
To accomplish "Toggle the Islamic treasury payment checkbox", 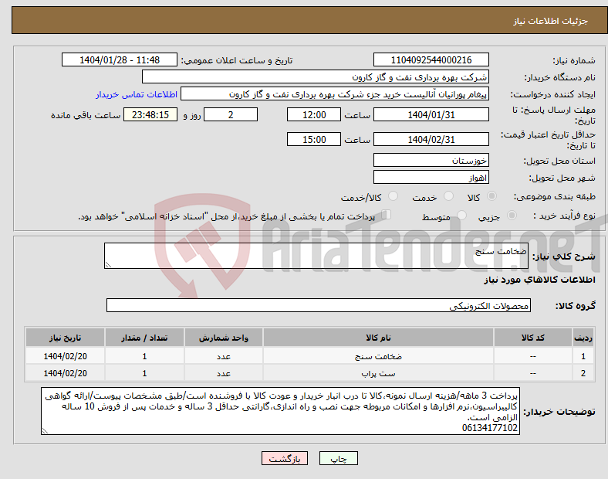I will point(387,215).
